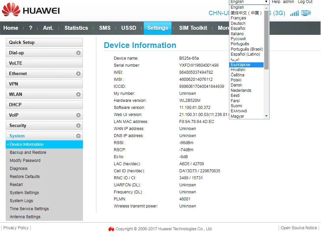Open the Diagnosis page
Viewport: 322px width, 243px height.
pyautogui.click(x=18, y=168)
